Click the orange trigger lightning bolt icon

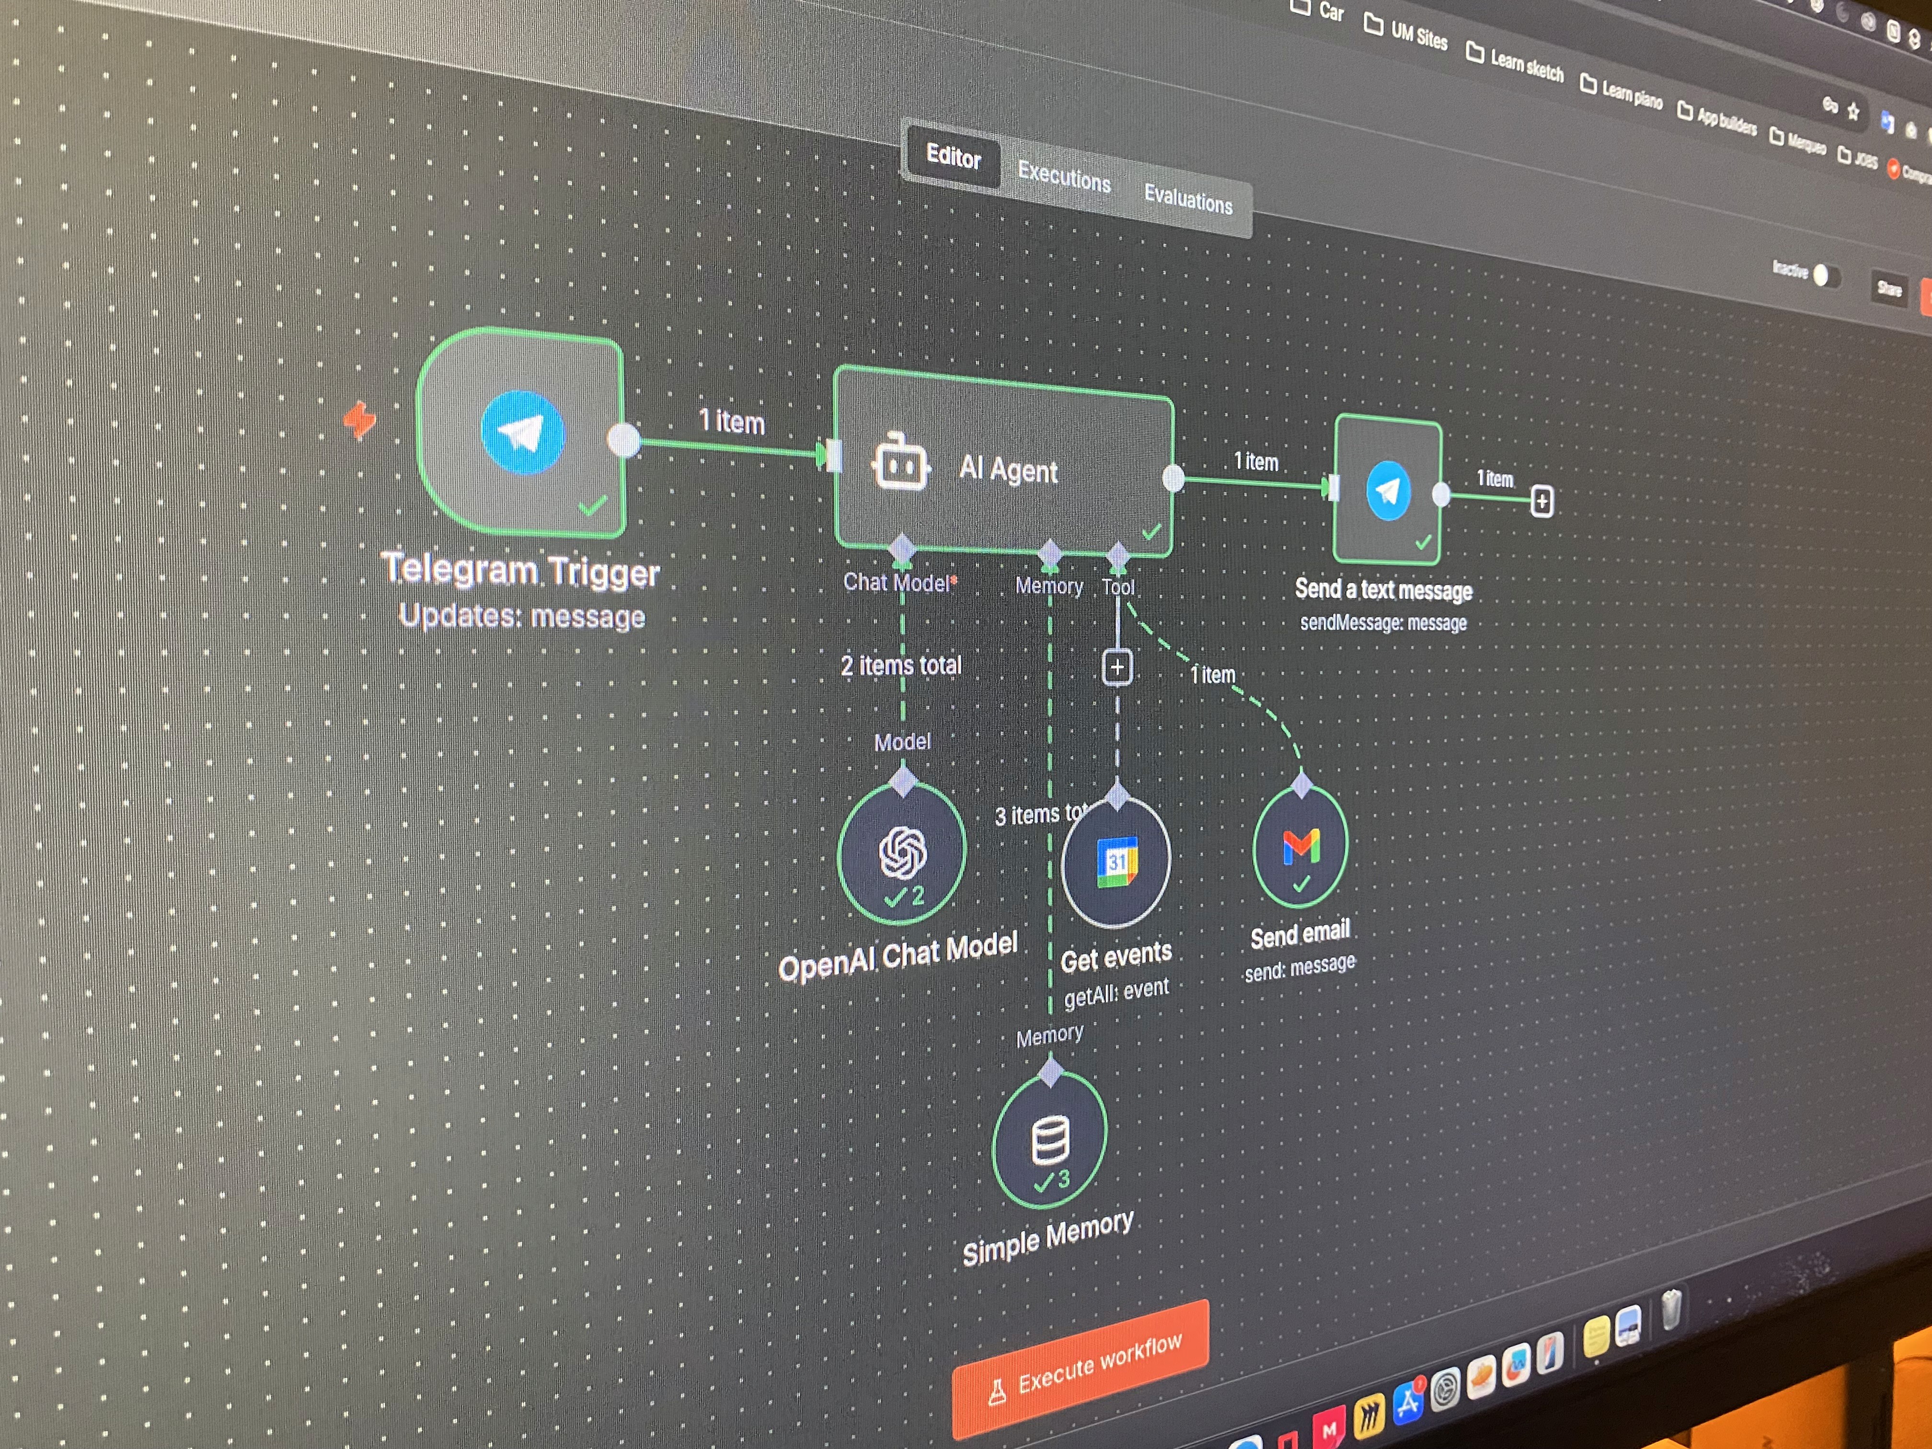359,420
